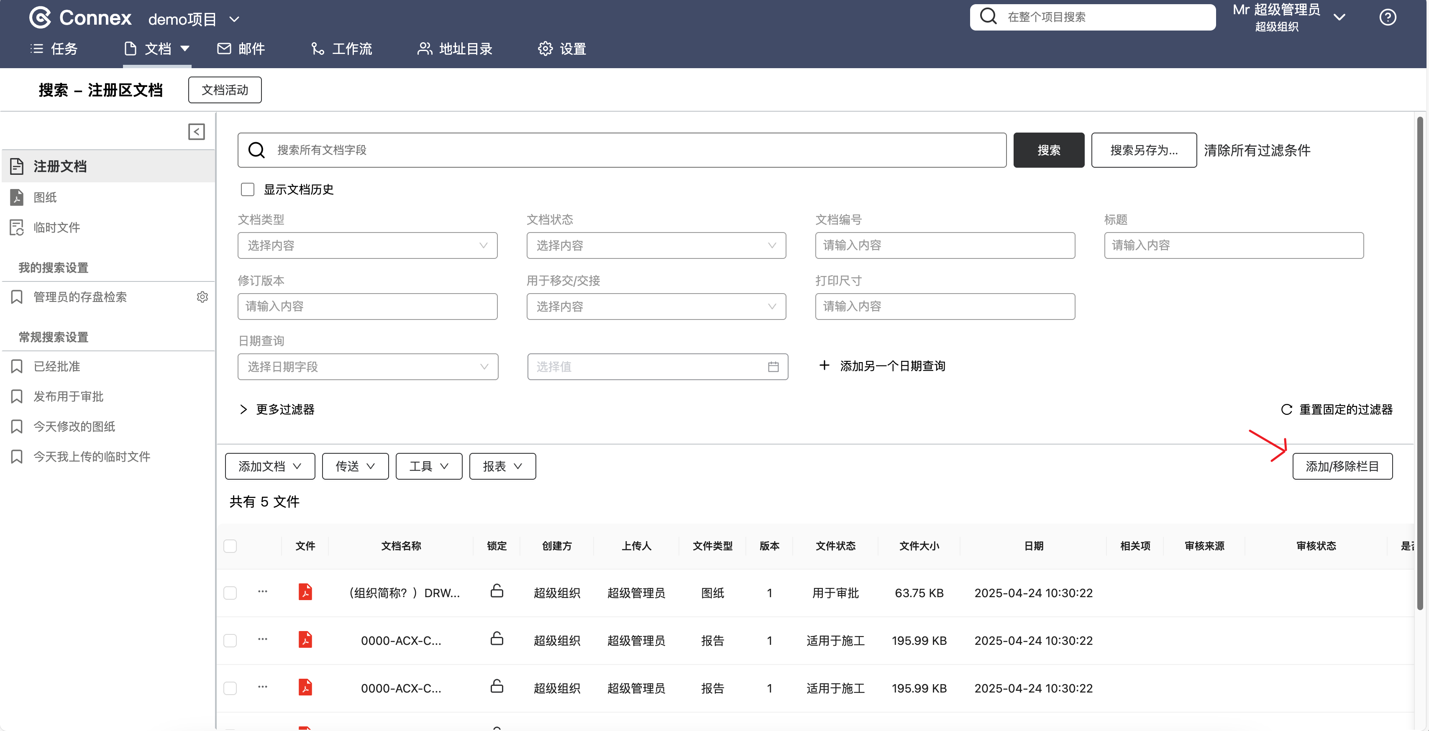Select checkbox of second document row

[x=230, y=641]
